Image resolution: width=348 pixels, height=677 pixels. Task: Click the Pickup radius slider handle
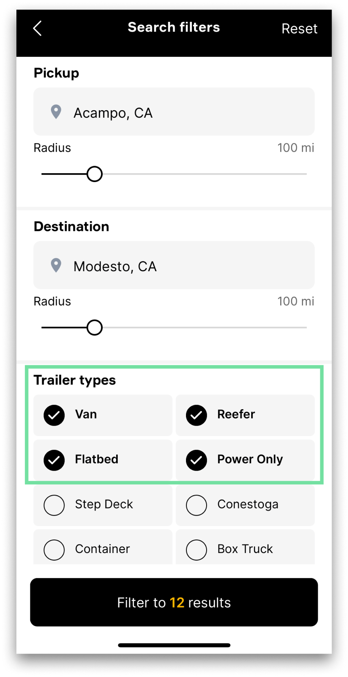click(95, 174)
